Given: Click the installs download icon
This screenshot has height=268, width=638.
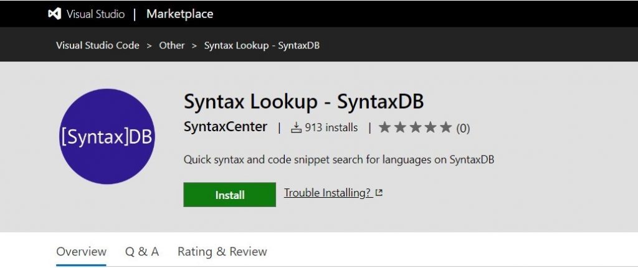Looking at the screenshot, I should coord(296,128).
